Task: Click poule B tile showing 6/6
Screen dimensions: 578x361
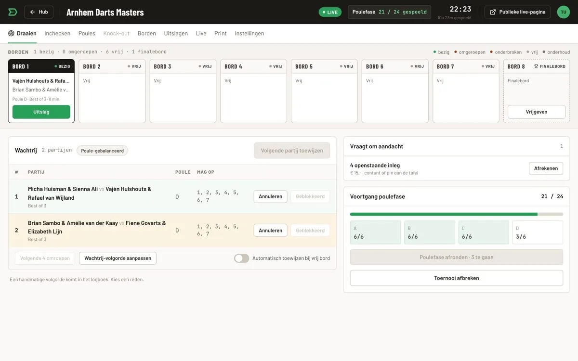Action: pyautogui.click(x=429, y=232)
